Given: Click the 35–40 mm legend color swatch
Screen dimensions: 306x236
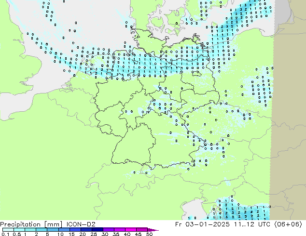Looking at the screenshot, I should (119, 230).
